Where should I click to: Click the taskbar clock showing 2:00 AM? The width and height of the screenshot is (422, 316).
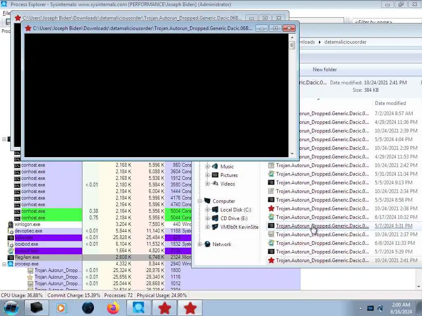click(x=401, y=305)
